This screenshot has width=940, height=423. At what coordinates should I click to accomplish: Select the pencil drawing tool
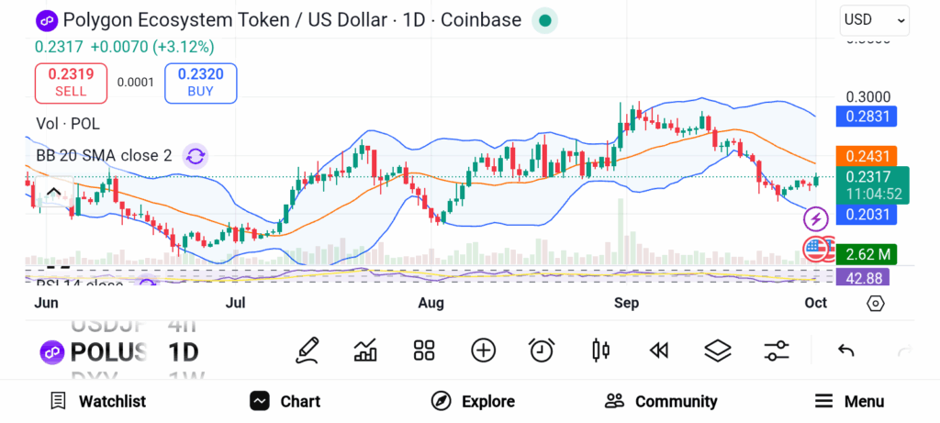tap(308, 350)
